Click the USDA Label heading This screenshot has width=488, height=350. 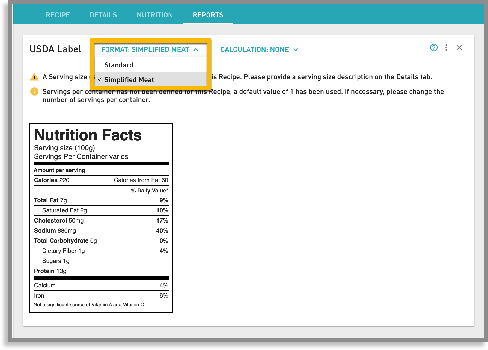[x=55, y=49]
